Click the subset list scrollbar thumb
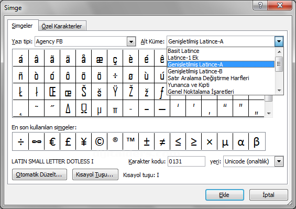This screenshot has height=209, width=296. click(279, 64)
